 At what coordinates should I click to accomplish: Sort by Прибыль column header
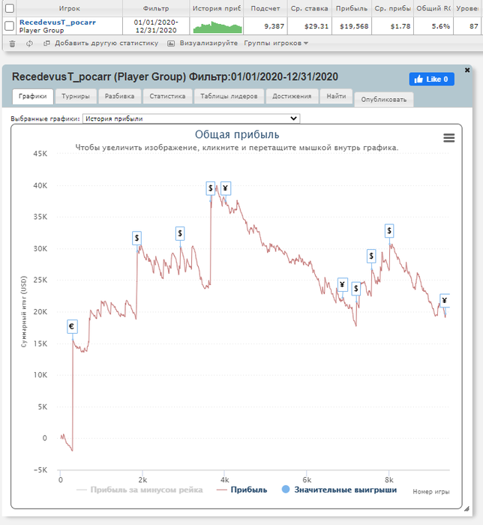pos(352,8)
